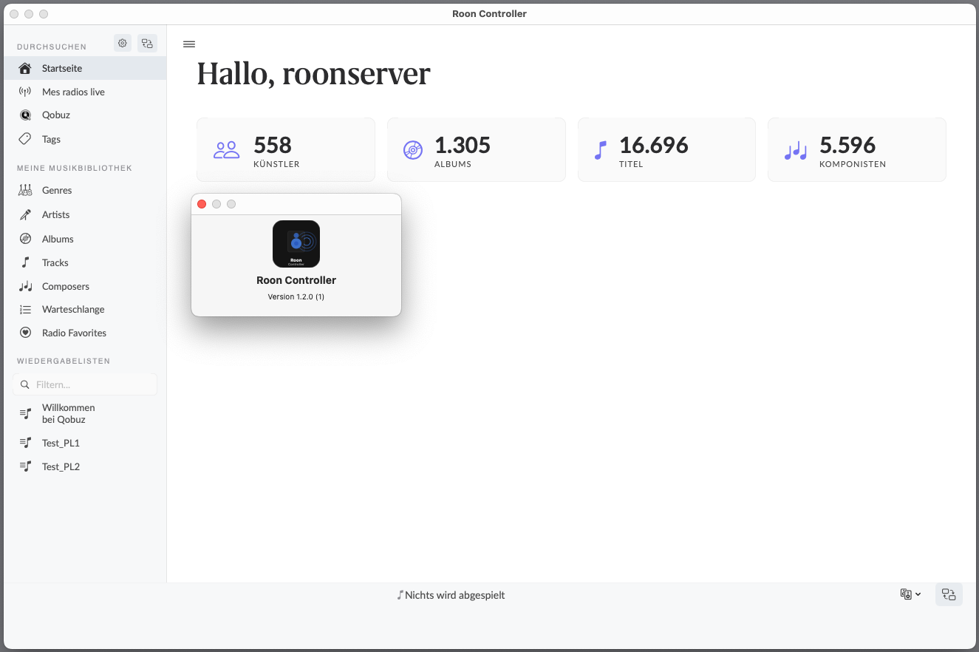Click the Komponisten count card
This screenshot has height=652, width=979.
(856, 150)
